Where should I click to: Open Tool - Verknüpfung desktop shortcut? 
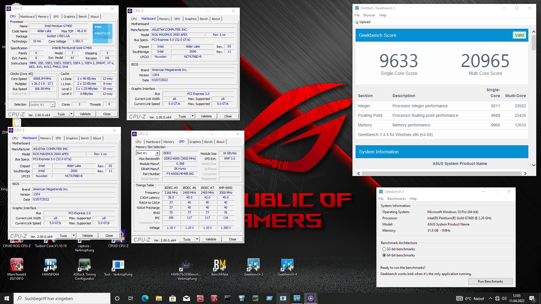118,267
